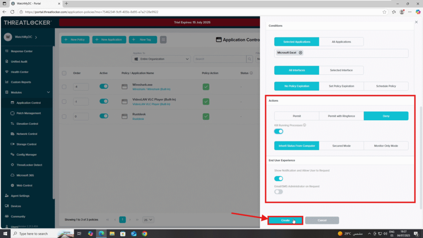Launch Google Chrome from the taskbar
The image size is (423, 238).
(x=145, y=234)
